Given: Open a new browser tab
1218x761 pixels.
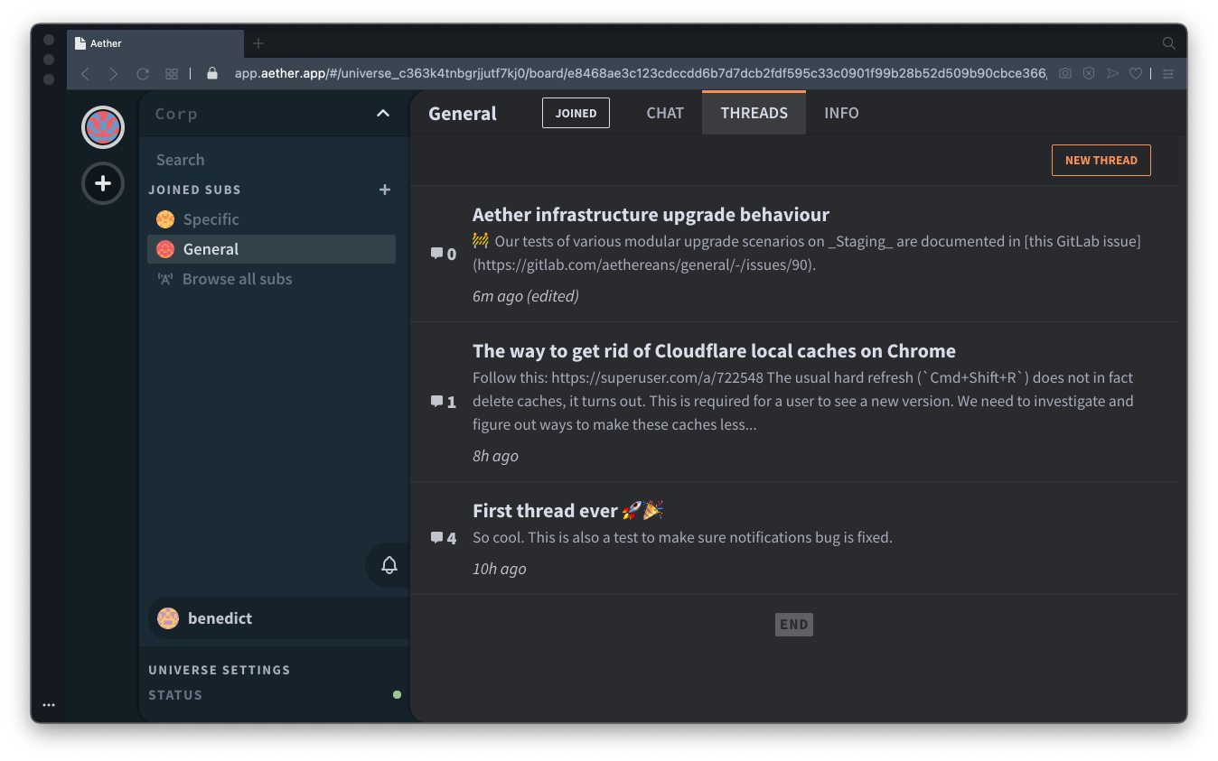Looking at the screenshot, I should 258,43.
